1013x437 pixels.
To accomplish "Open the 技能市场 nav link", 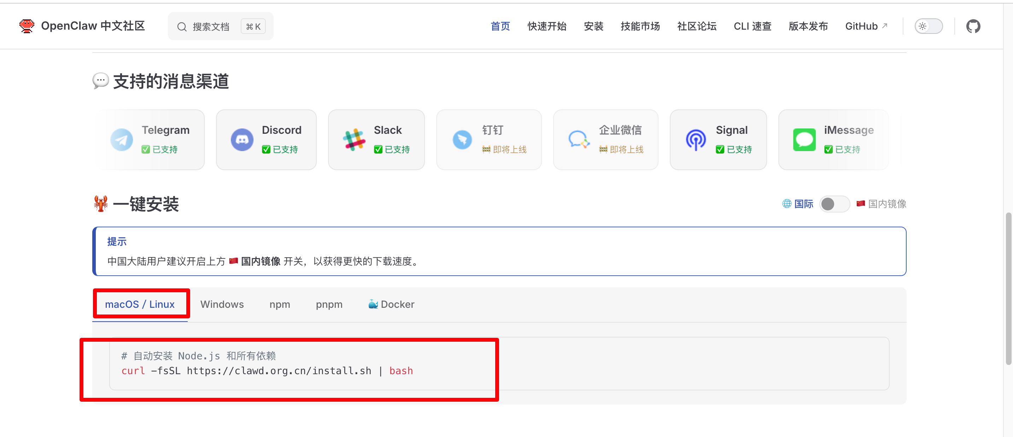I will coord(640,26).
